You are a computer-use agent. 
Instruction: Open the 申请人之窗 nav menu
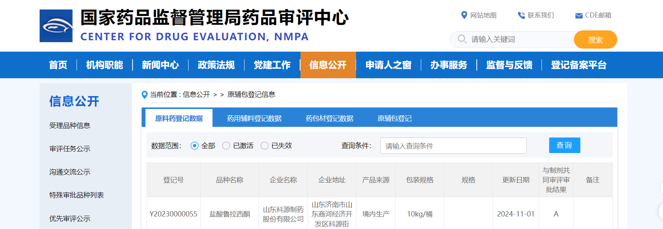click(x=388, y=65)
